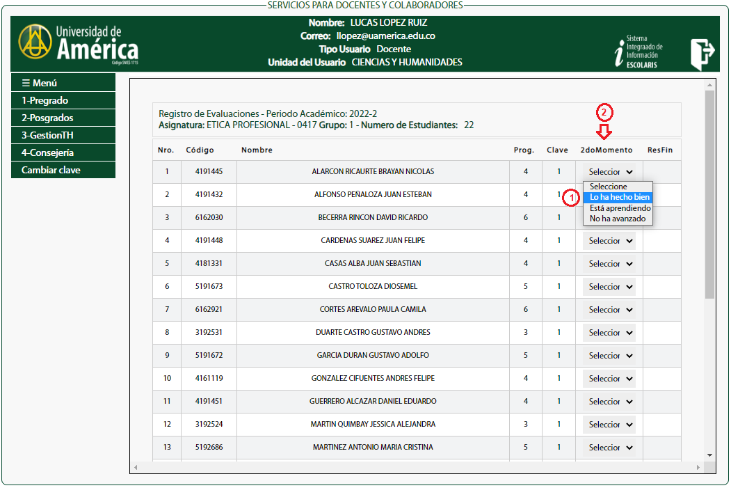Viewport: 731px width, 488px height.
Task: Click the Asignatura ETICA PROFESIONAL line
Action: pyautogui.click(x=316, y=125)
